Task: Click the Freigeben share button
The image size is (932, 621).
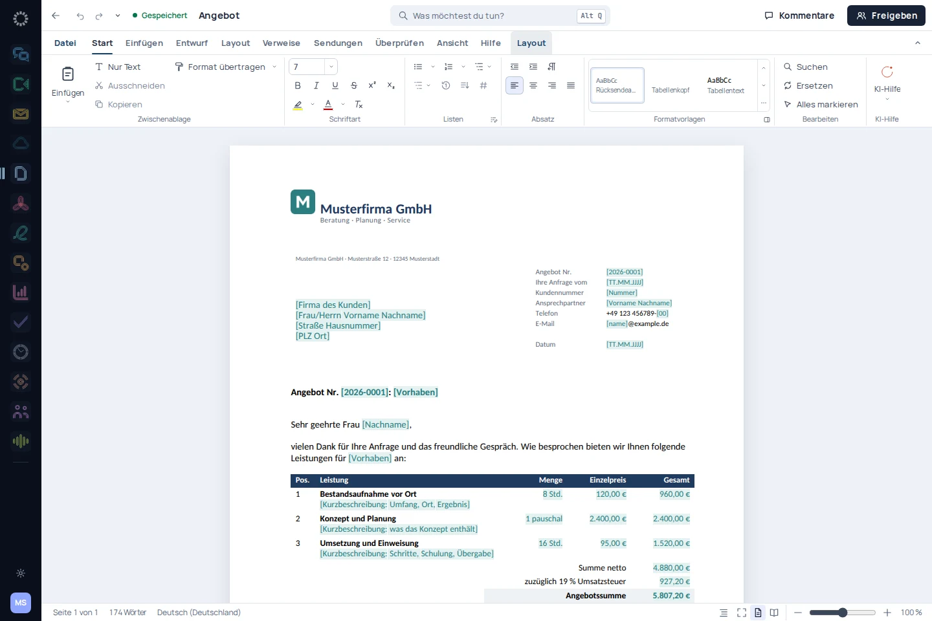Action: pyautogui.click(x=886, y=16)
